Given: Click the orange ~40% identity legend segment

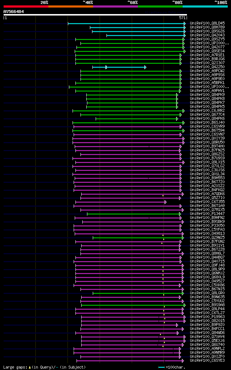Looking at the screenshot, I should click(x=71, y=6).
